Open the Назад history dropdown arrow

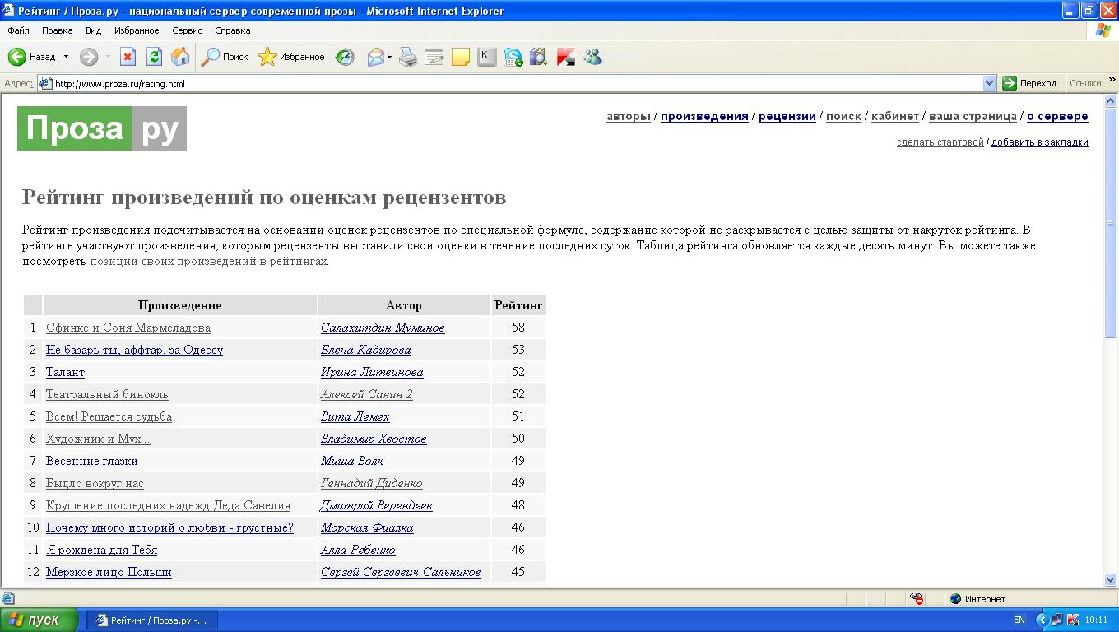tap(66, 57)
